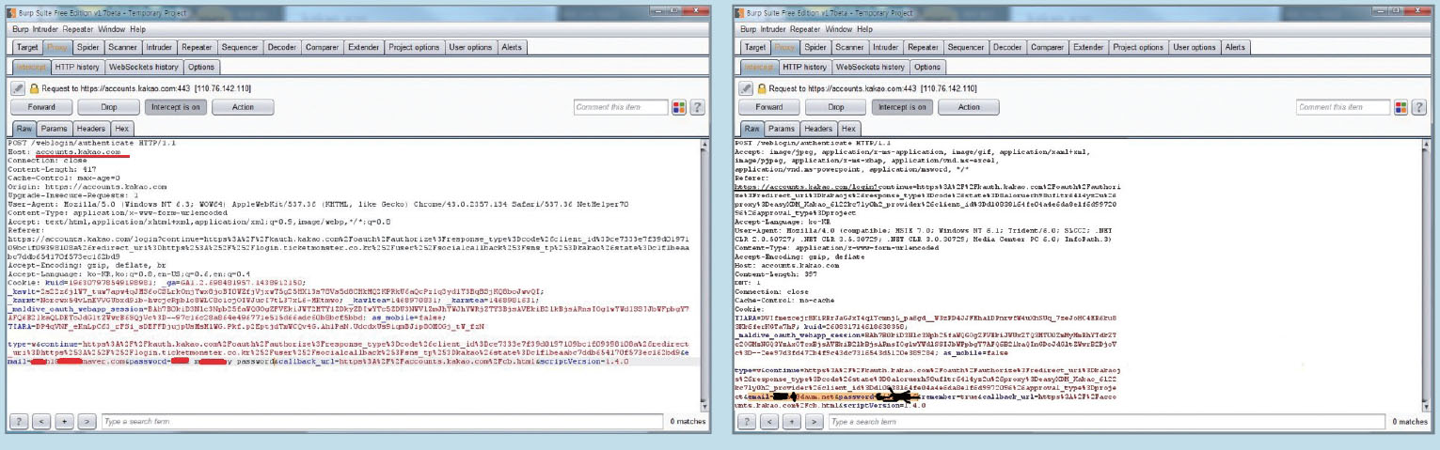The image size is (1440, 450).
Task: Click Forward button in left Burp window
Action: (42, 107)
